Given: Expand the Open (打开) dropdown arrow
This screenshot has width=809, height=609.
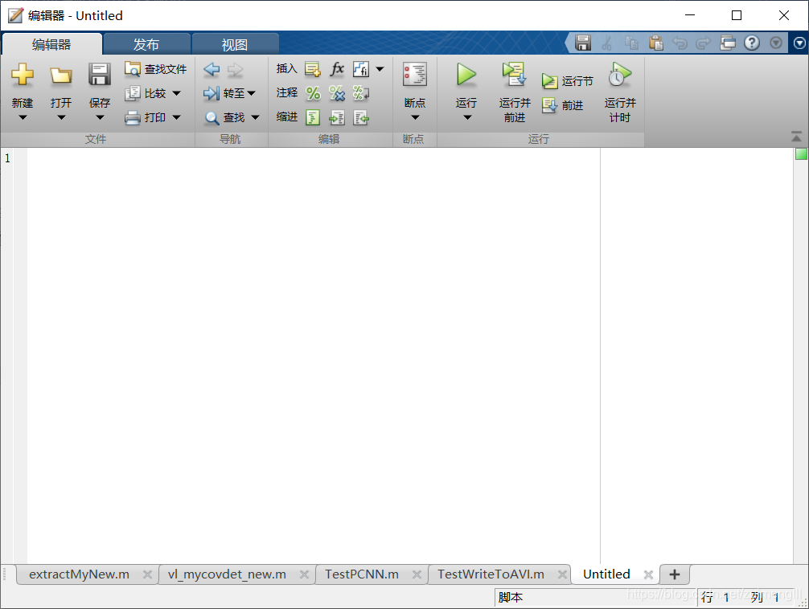Looking at the screenshot, I should pos(61,117).
